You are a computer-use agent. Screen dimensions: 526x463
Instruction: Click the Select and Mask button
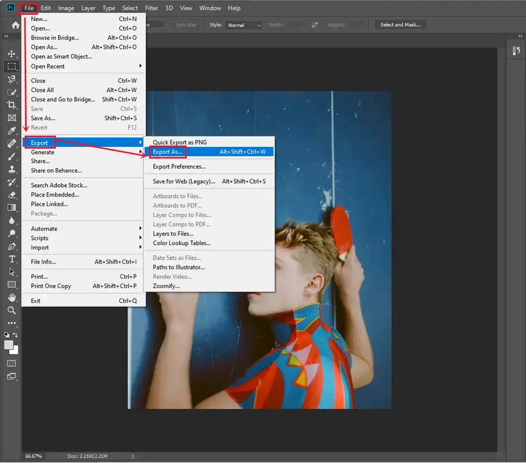(x=400, y=24)
